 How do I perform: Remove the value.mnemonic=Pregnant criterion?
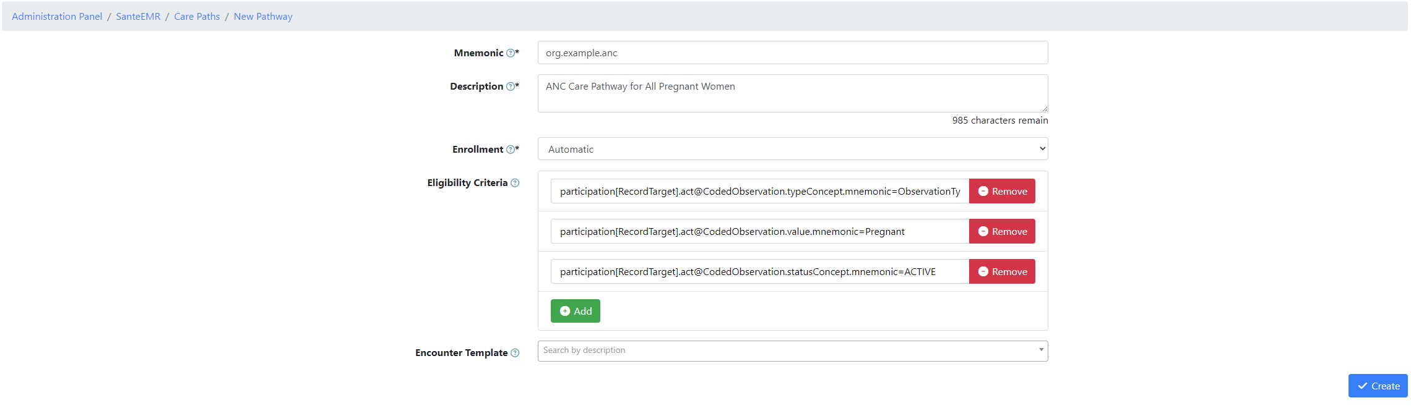[x=1001, y=232]
